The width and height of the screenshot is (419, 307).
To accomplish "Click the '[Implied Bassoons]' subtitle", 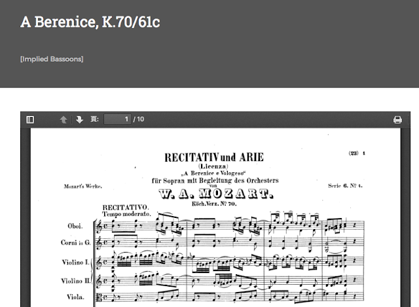I will point(52,59).
